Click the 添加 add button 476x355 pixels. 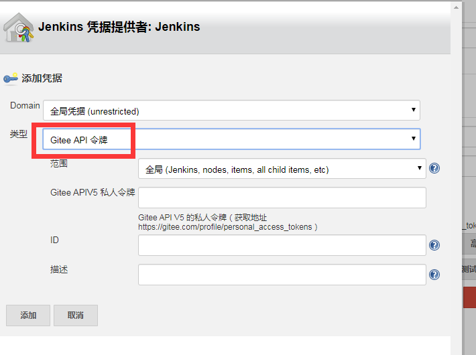[x=28, y=315]
